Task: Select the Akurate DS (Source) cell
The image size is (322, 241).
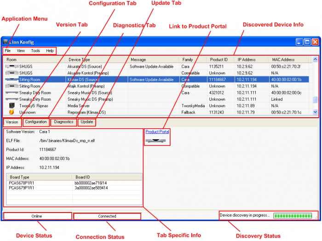Action: pos(85,67)
